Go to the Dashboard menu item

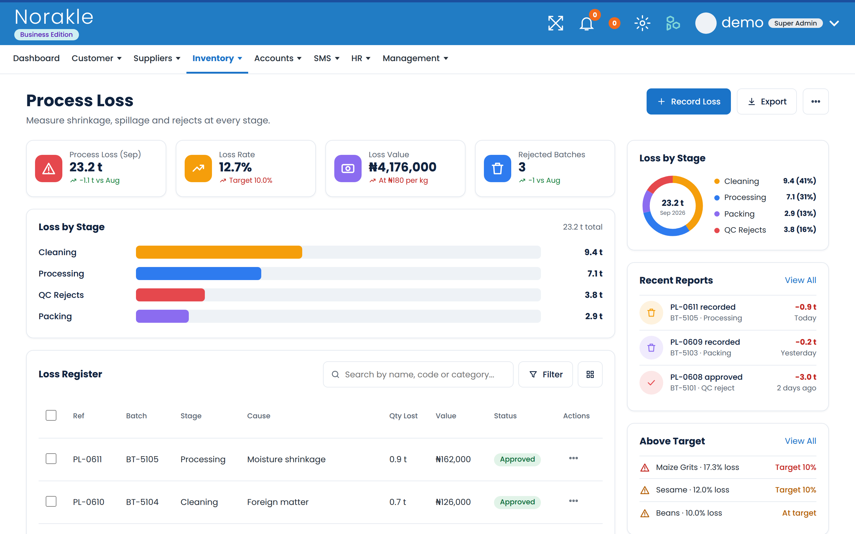(x=37, y=58)
